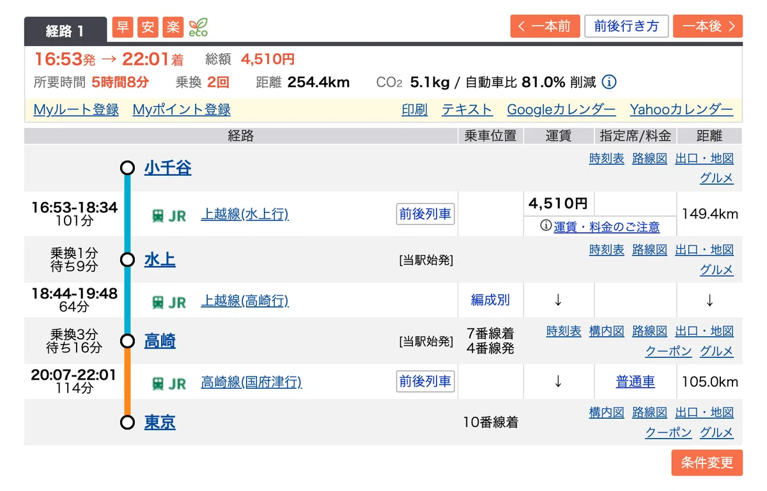Screen dimensions: 767x491
Task: Open the 高崎線(国府津行) line link
Action: pyautogui.click(x=251, y=382)
